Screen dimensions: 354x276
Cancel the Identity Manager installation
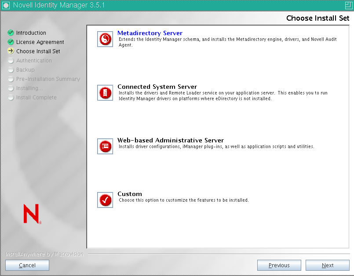[27, 265]
